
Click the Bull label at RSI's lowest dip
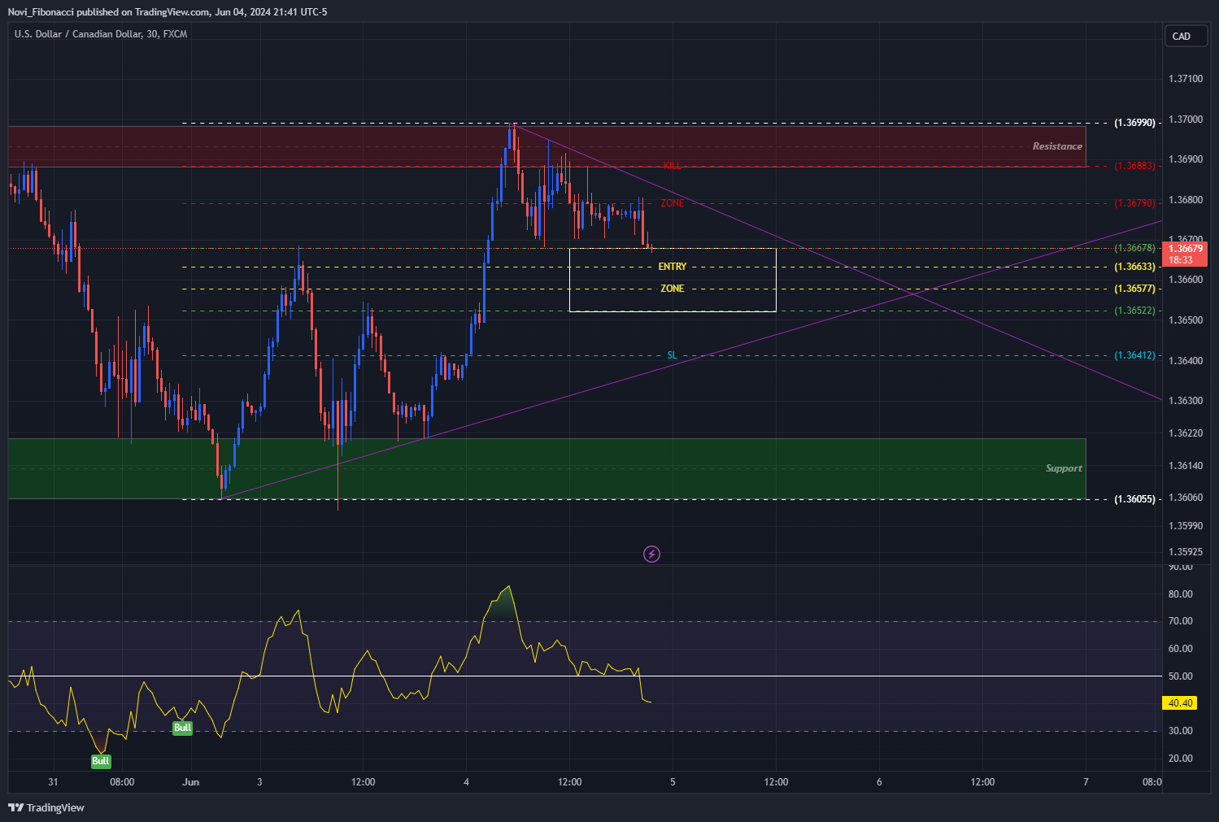coord(101,761)
